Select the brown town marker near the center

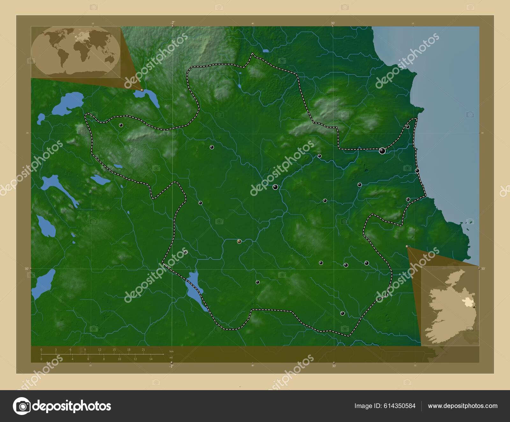[239, 242]
